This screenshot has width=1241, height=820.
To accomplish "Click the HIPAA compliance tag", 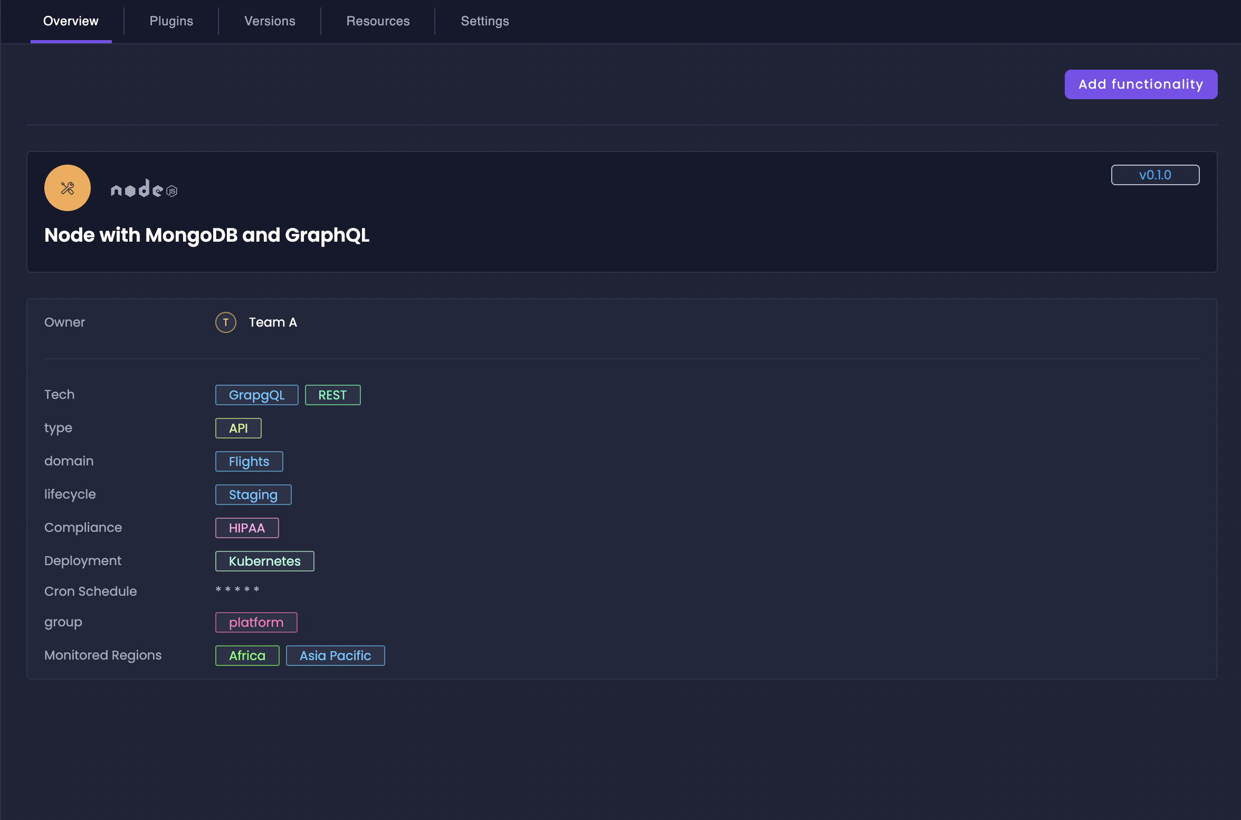I will click(246, 528).
